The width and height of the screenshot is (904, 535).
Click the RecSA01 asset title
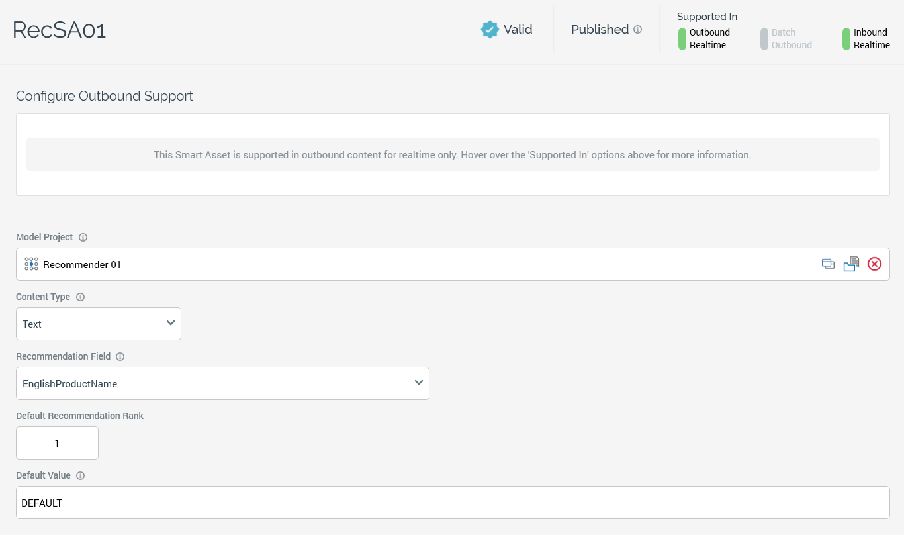coord(60,30)
